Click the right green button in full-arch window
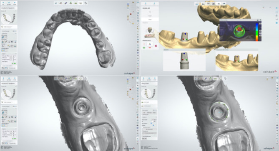The height and width of the screenshot is (151, 279). click(15, 63)
